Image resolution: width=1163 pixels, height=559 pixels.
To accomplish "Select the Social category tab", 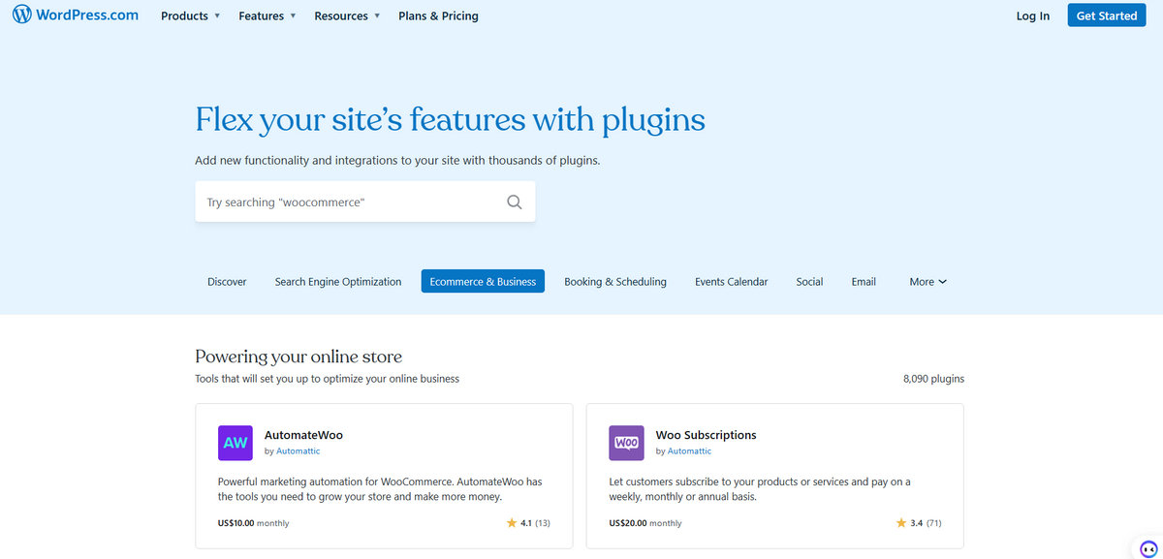I will pyautogui.click(x=809, y=282).
